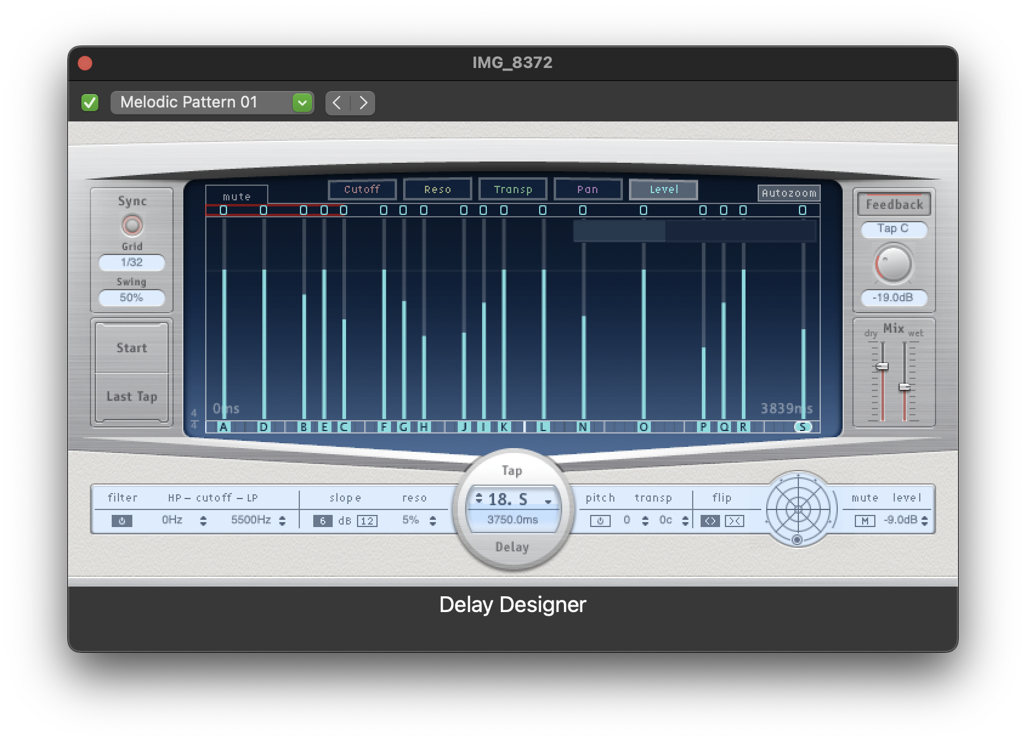Click the 3750.0ms delay time field
The width and height of the screenshot is (1026, 742).
coord(513,520)
